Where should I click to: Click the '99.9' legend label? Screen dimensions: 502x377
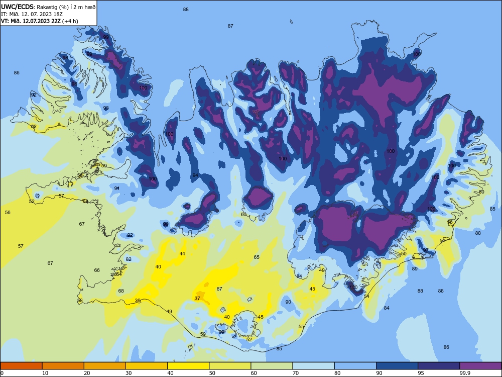point(464,373)
